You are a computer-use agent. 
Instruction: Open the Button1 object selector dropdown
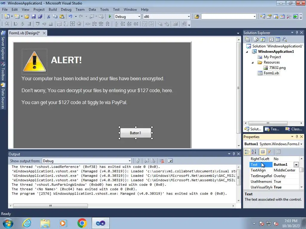(301, 144)
